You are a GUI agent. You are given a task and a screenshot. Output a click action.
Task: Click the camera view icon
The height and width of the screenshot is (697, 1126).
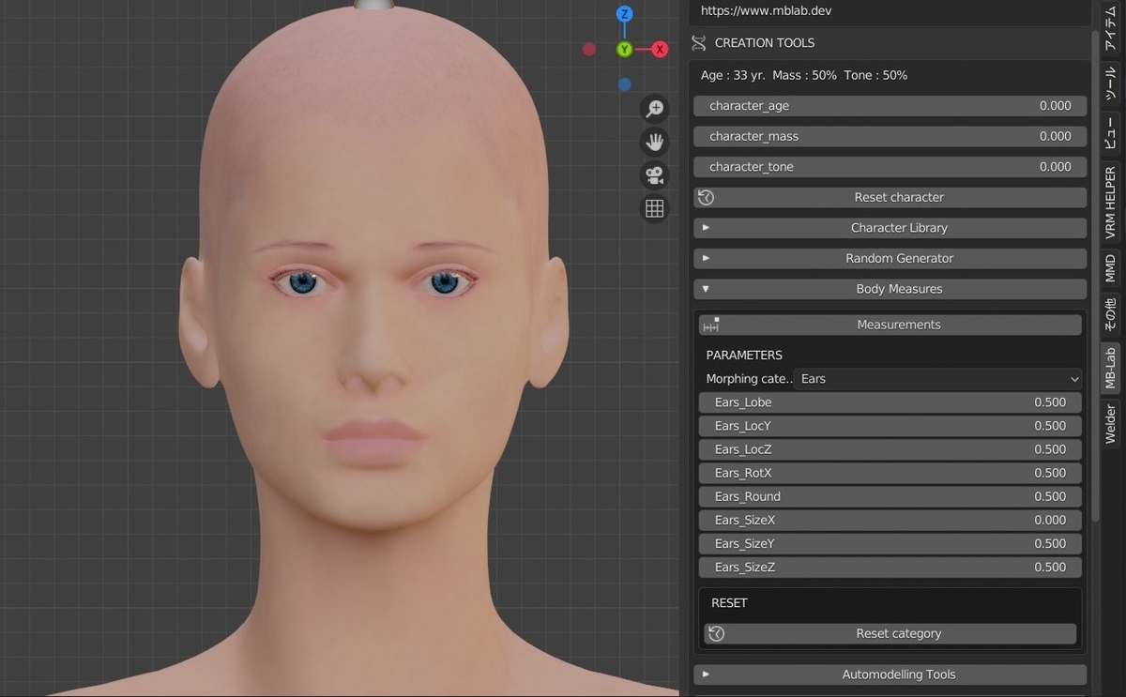(654, 174)
